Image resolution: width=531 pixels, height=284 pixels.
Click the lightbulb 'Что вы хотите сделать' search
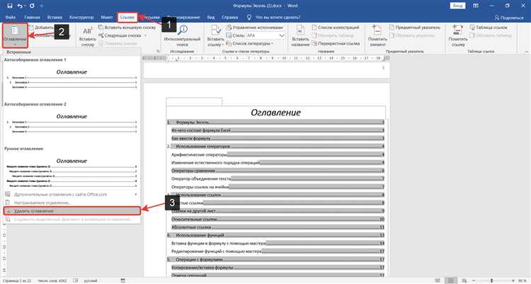coord(273,17)
